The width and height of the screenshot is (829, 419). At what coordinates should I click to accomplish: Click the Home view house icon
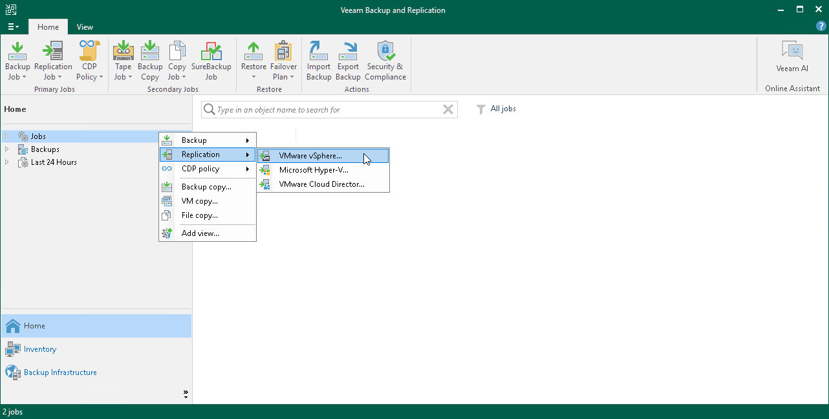(13, 326)
